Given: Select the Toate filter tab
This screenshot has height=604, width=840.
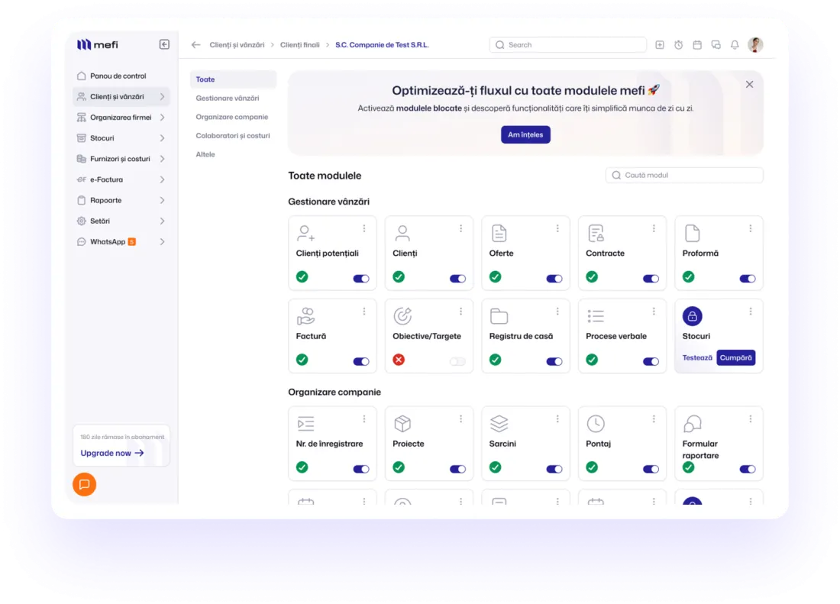Looking at the screenshot, I should coord(233,79).
